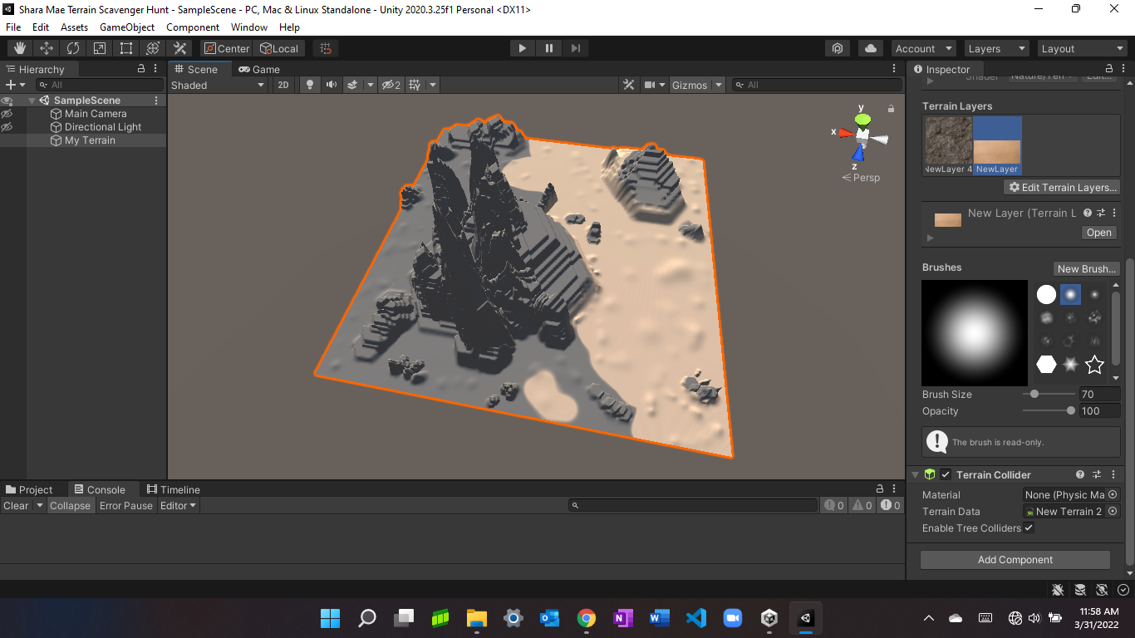1135x638 pixels.
Task: Toggle Error Pause in Console
Action: point(126,505)
